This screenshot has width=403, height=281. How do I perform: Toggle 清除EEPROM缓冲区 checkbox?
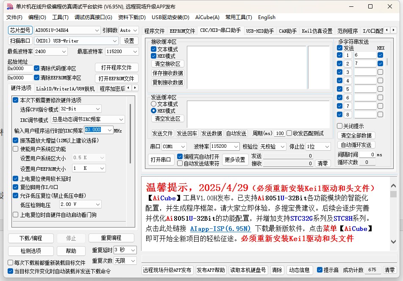click(36, 78)
